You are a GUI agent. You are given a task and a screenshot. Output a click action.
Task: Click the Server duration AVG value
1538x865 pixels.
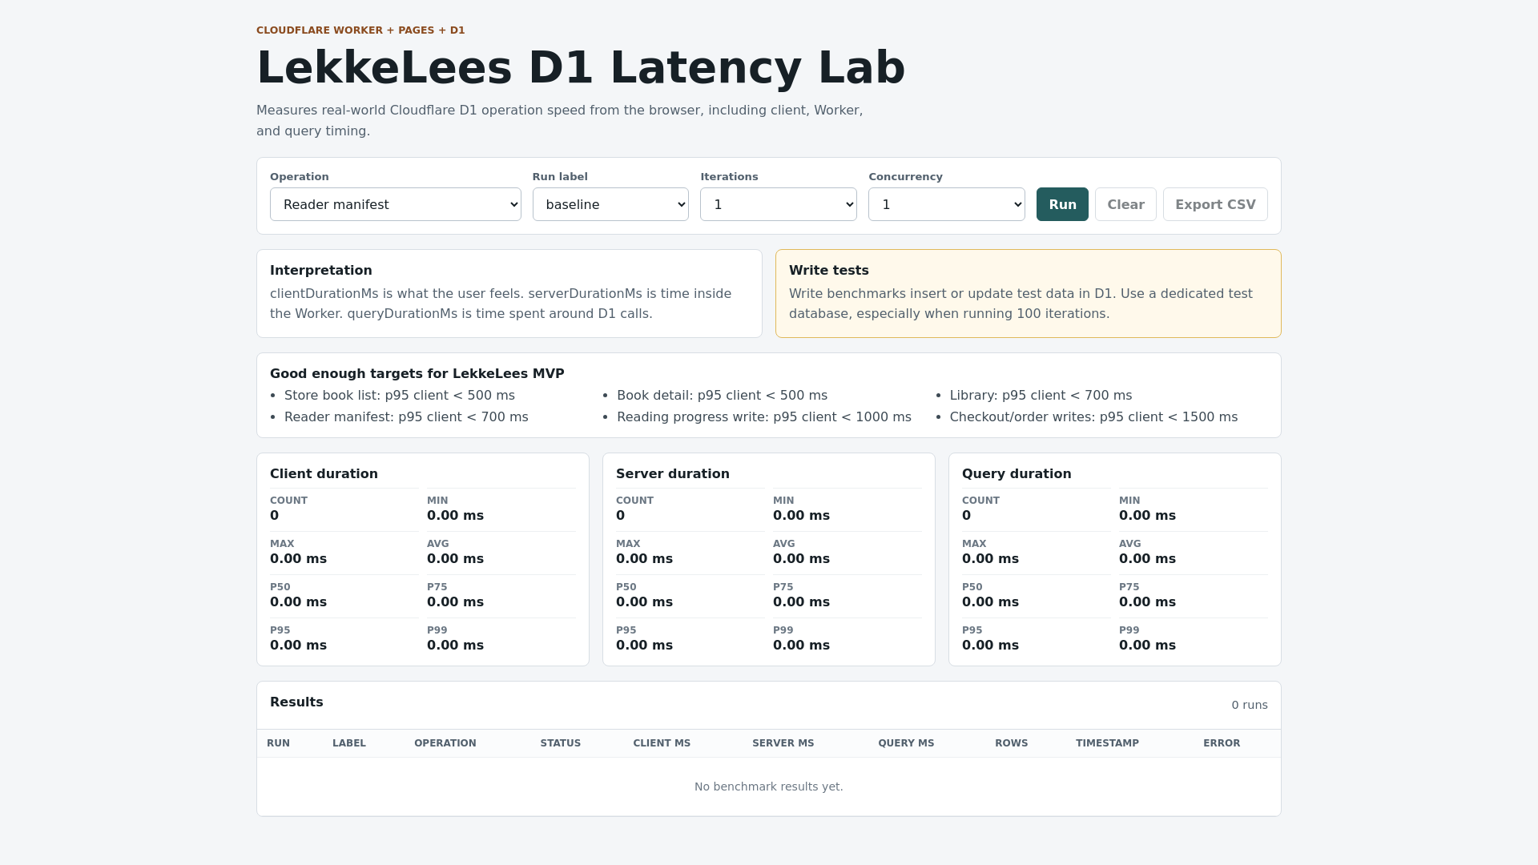[801, 558]
